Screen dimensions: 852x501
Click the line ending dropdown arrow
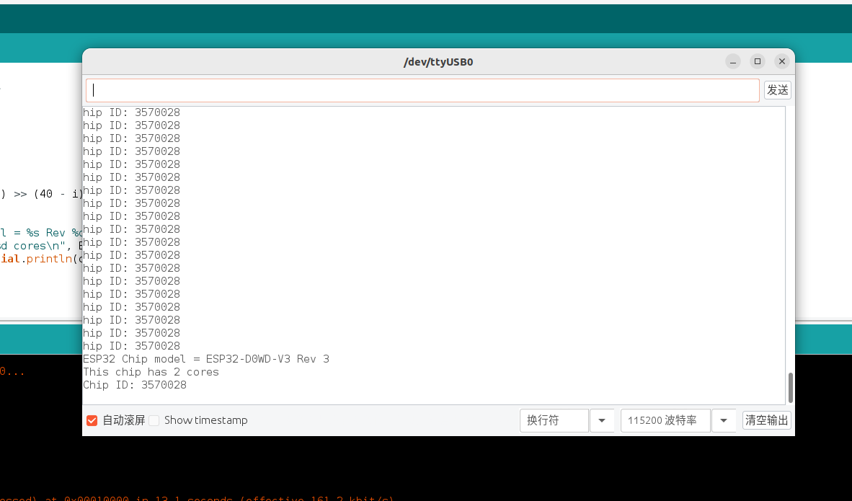tap(602, 420)
